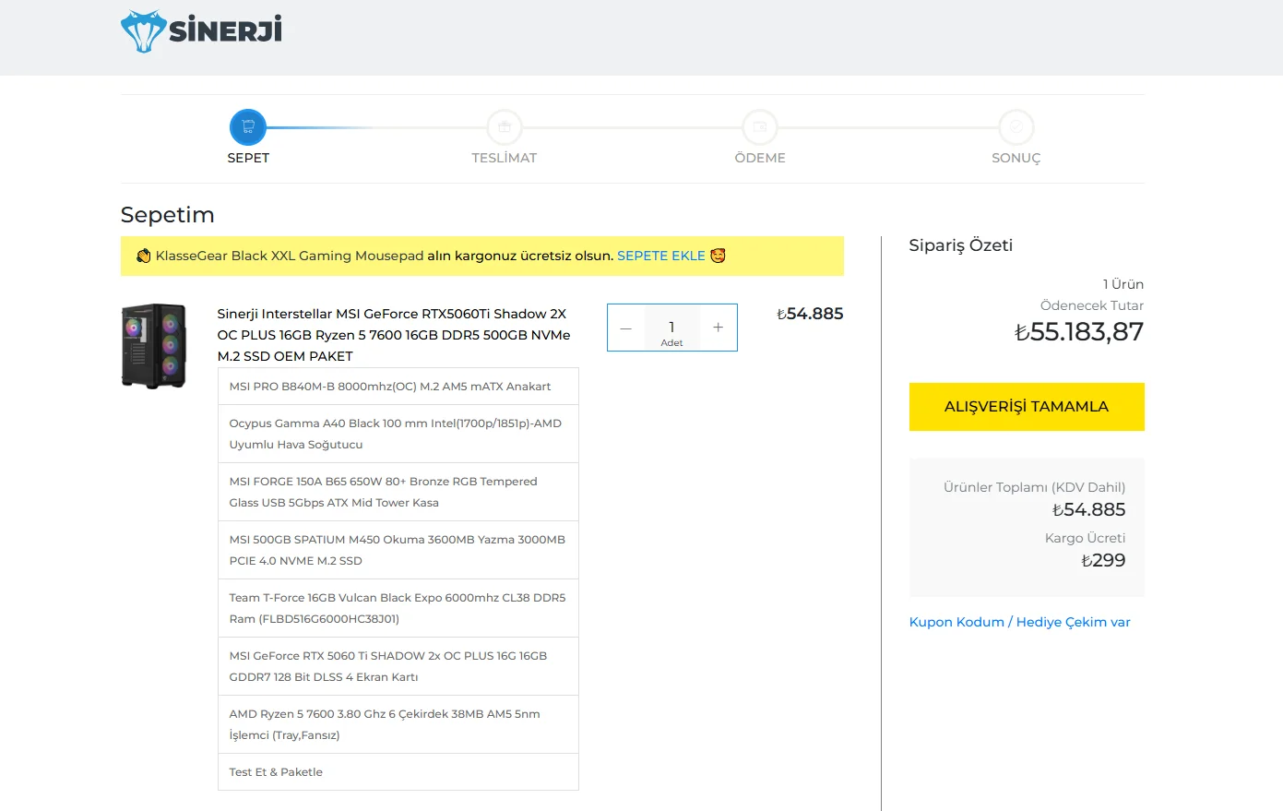Edit the Adet quantity field
1283x811 pixels.
click(x=671, y=328)
